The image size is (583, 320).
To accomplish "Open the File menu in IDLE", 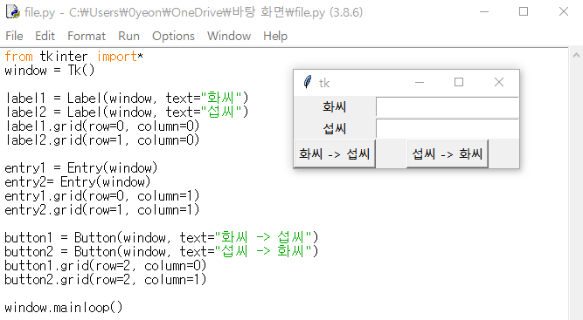I will 14,36.
